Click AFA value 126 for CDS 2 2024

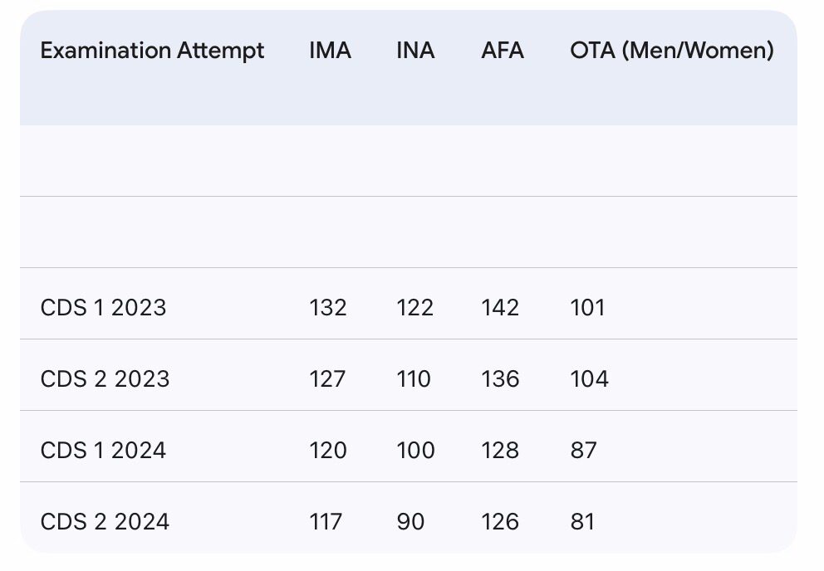(500, 522)
